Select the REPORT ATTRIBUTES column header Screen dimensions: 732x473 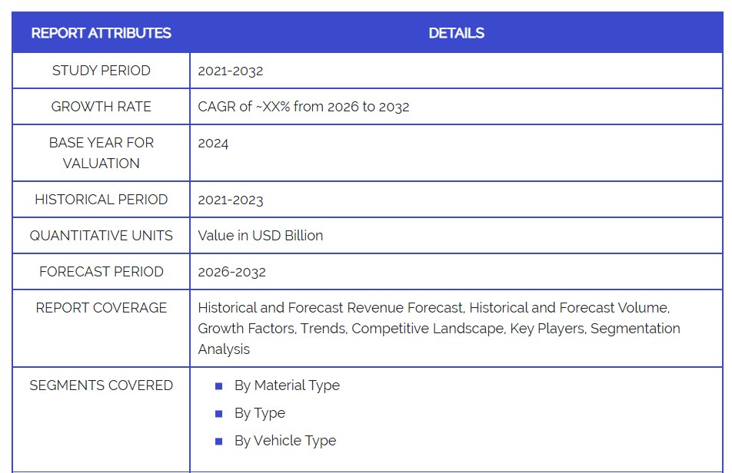pos(101,33)
